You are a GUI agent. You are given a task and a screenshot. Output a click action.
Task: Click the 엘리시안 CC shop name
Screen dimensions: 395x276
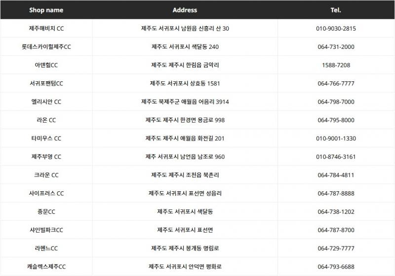46,102
